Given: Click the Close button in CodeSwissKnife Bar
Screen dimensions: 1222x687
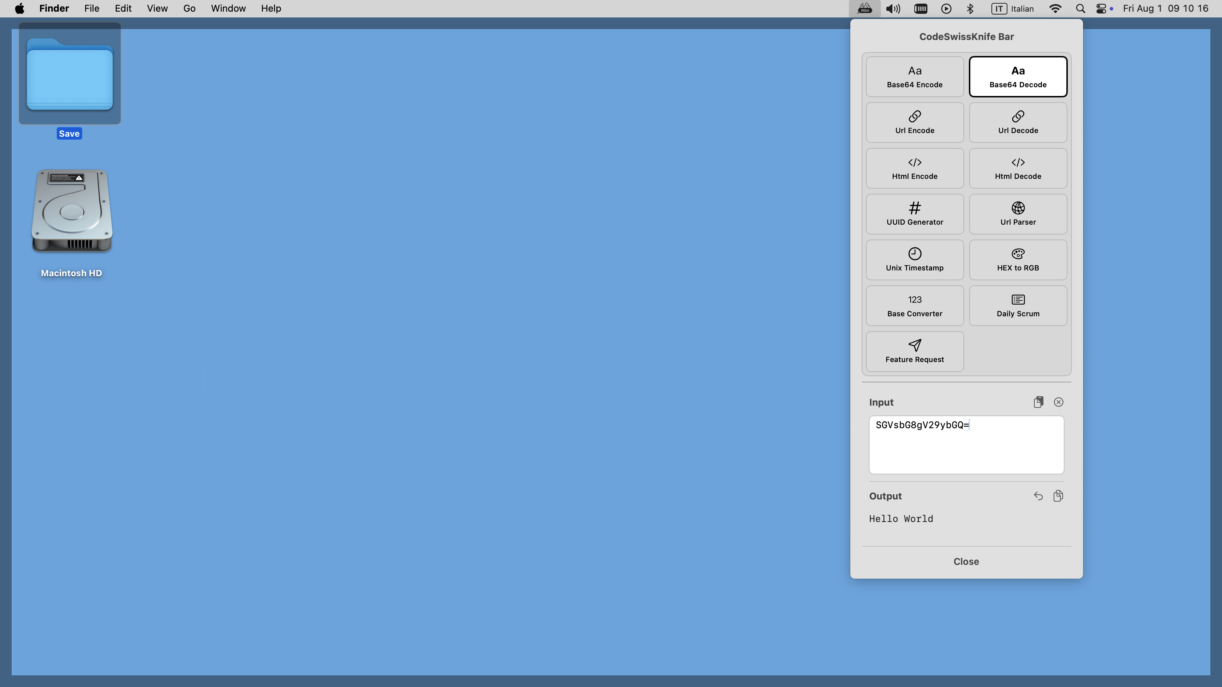Looking at the screenshot, I should (966, 562).
